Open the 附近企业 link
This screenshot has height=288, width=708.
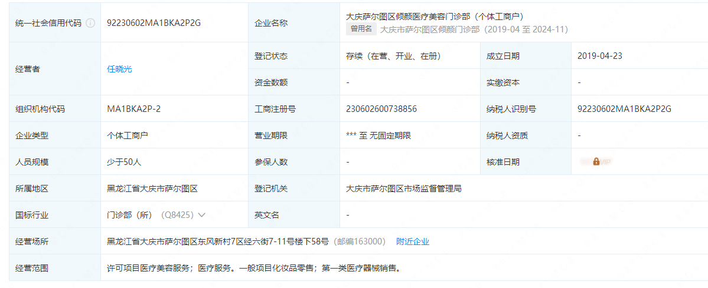point(413,241)
